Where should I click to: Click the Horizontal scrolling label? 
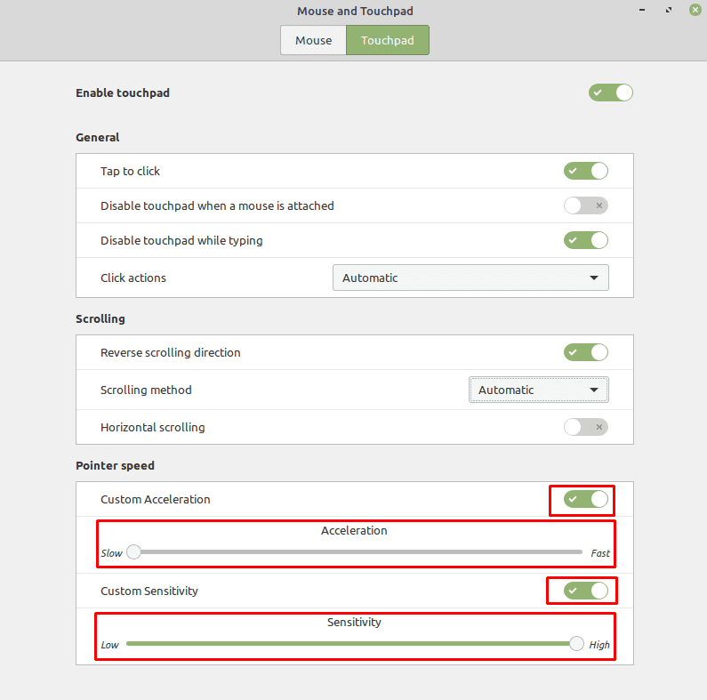[x=152, y=427]
